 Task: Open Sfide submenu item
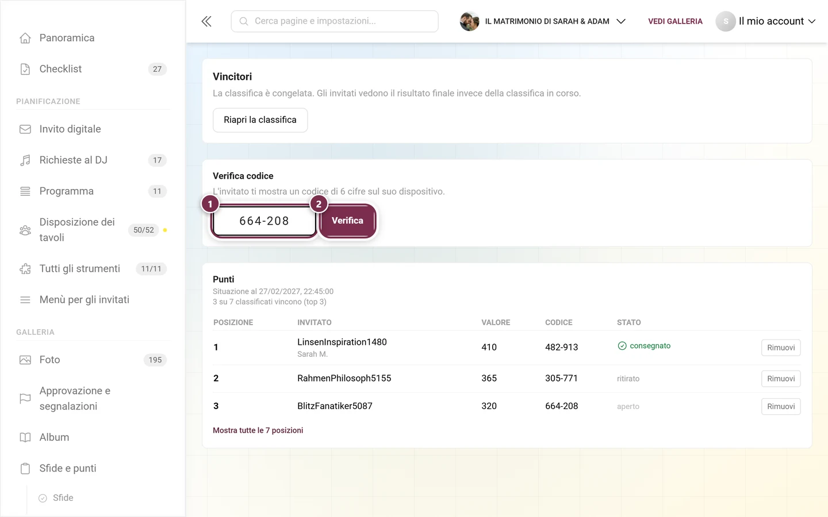[x=63, y=498]
